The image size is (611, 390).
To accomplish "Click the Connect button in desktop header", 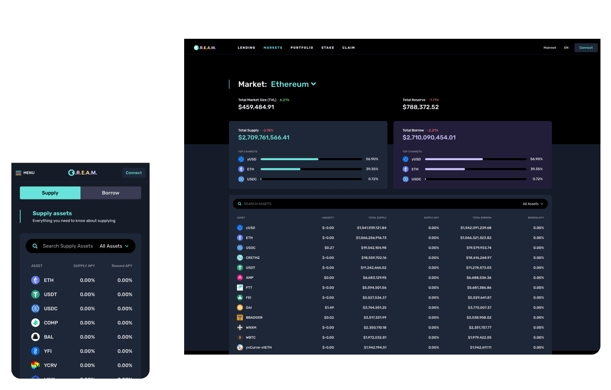I will [586, 48].
